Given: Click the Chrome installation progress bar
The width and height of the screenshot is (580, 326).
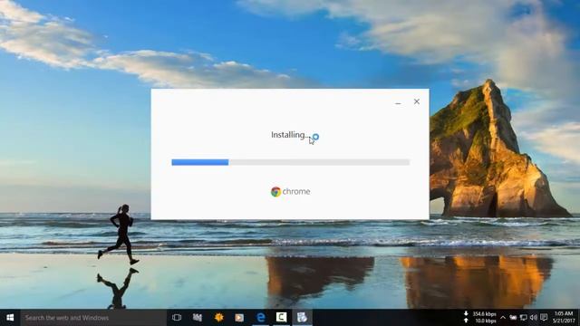Looking at the screenshot, I should [290, 162].
